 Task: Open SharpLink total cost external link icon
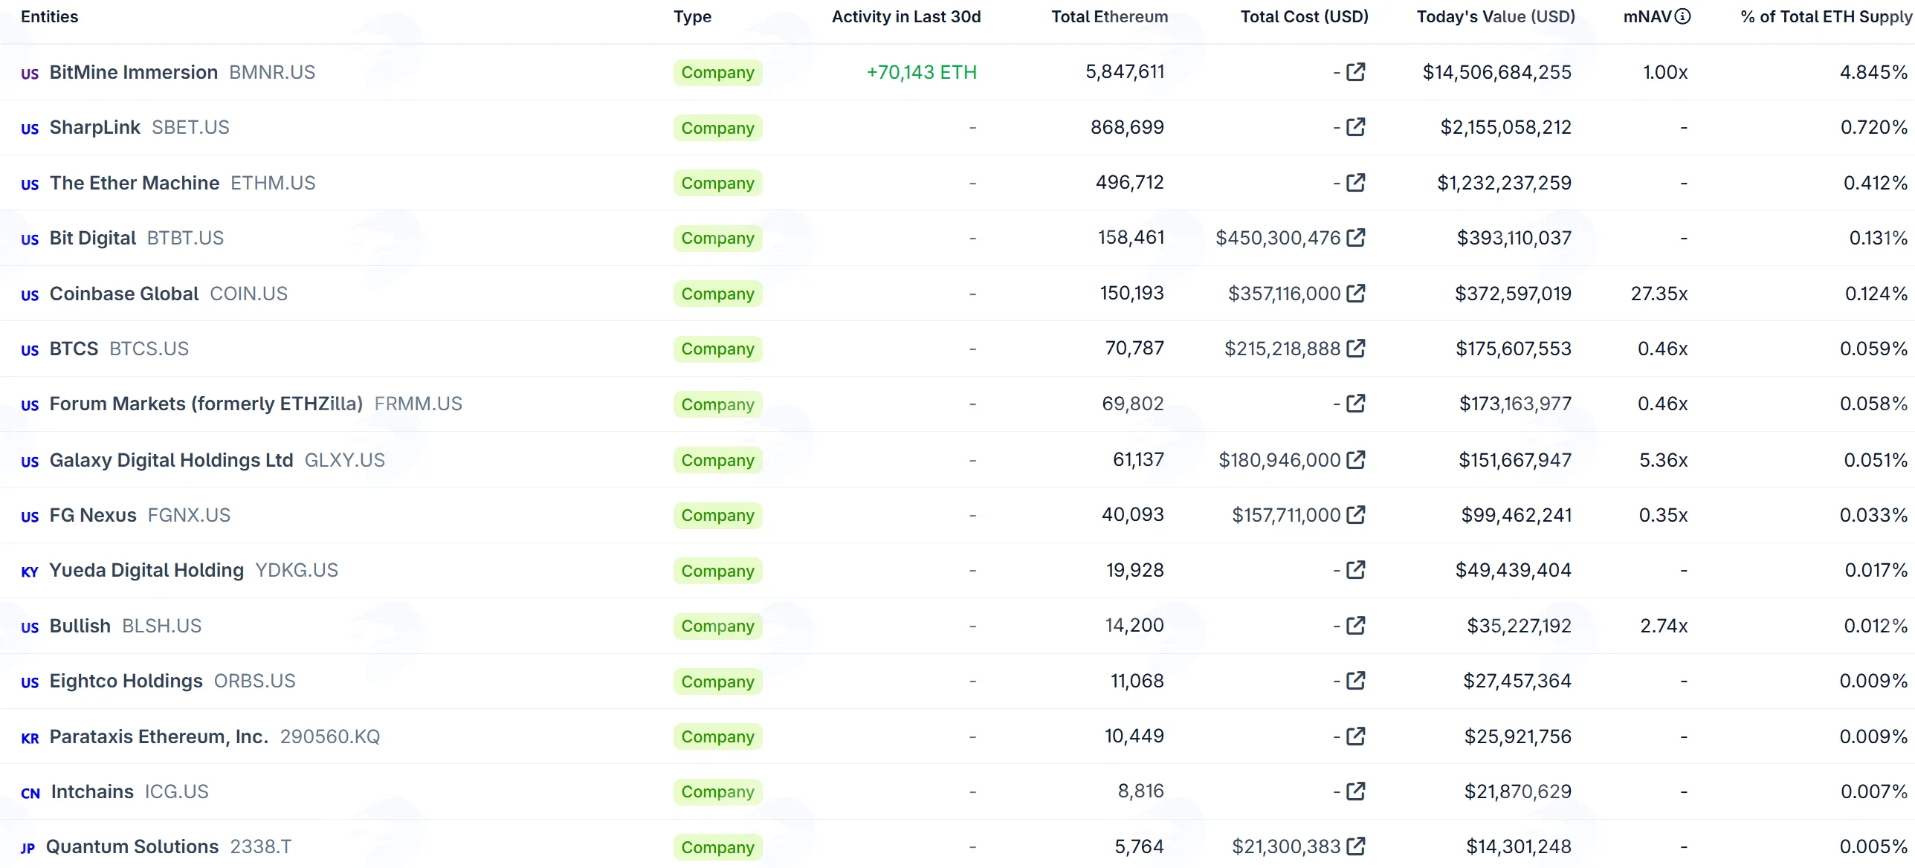[1356, 126]
